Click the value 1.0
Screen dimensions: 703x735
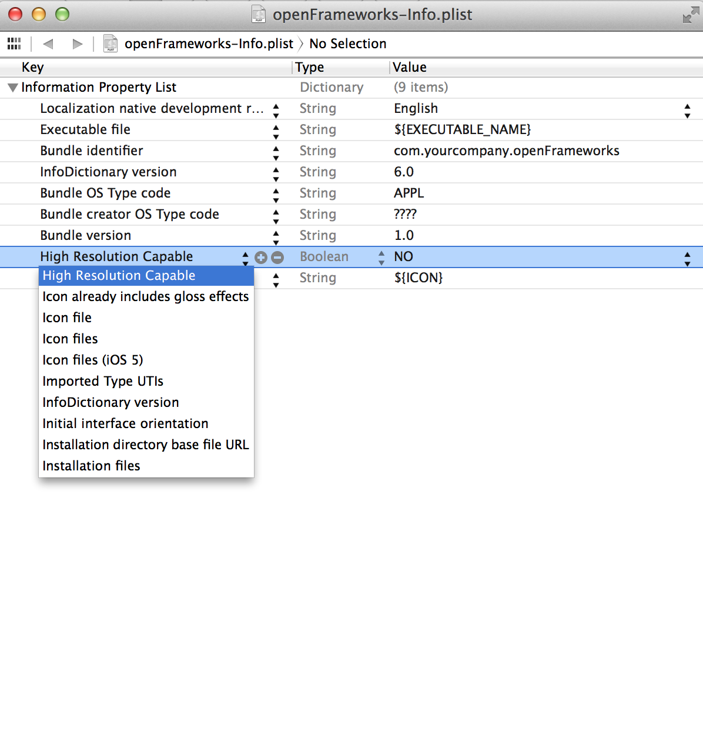point(404,235)
